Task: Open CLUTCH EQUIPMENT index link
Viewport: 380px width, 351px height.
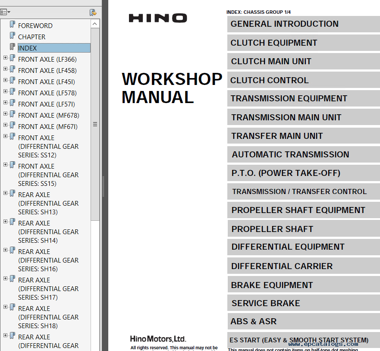Action: [x=303, y=43]
